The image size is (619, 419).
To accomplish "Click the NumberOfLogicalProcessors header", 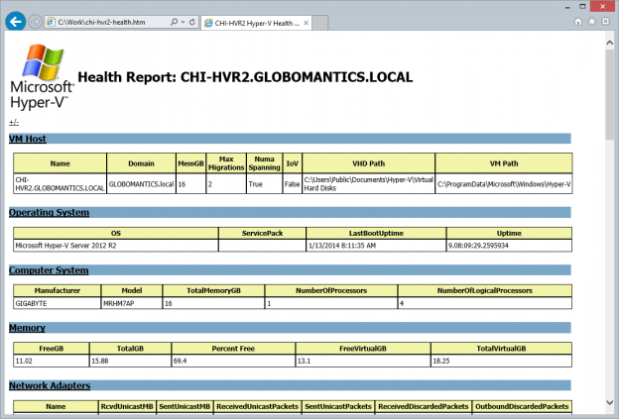I will (x=485, y=290).
